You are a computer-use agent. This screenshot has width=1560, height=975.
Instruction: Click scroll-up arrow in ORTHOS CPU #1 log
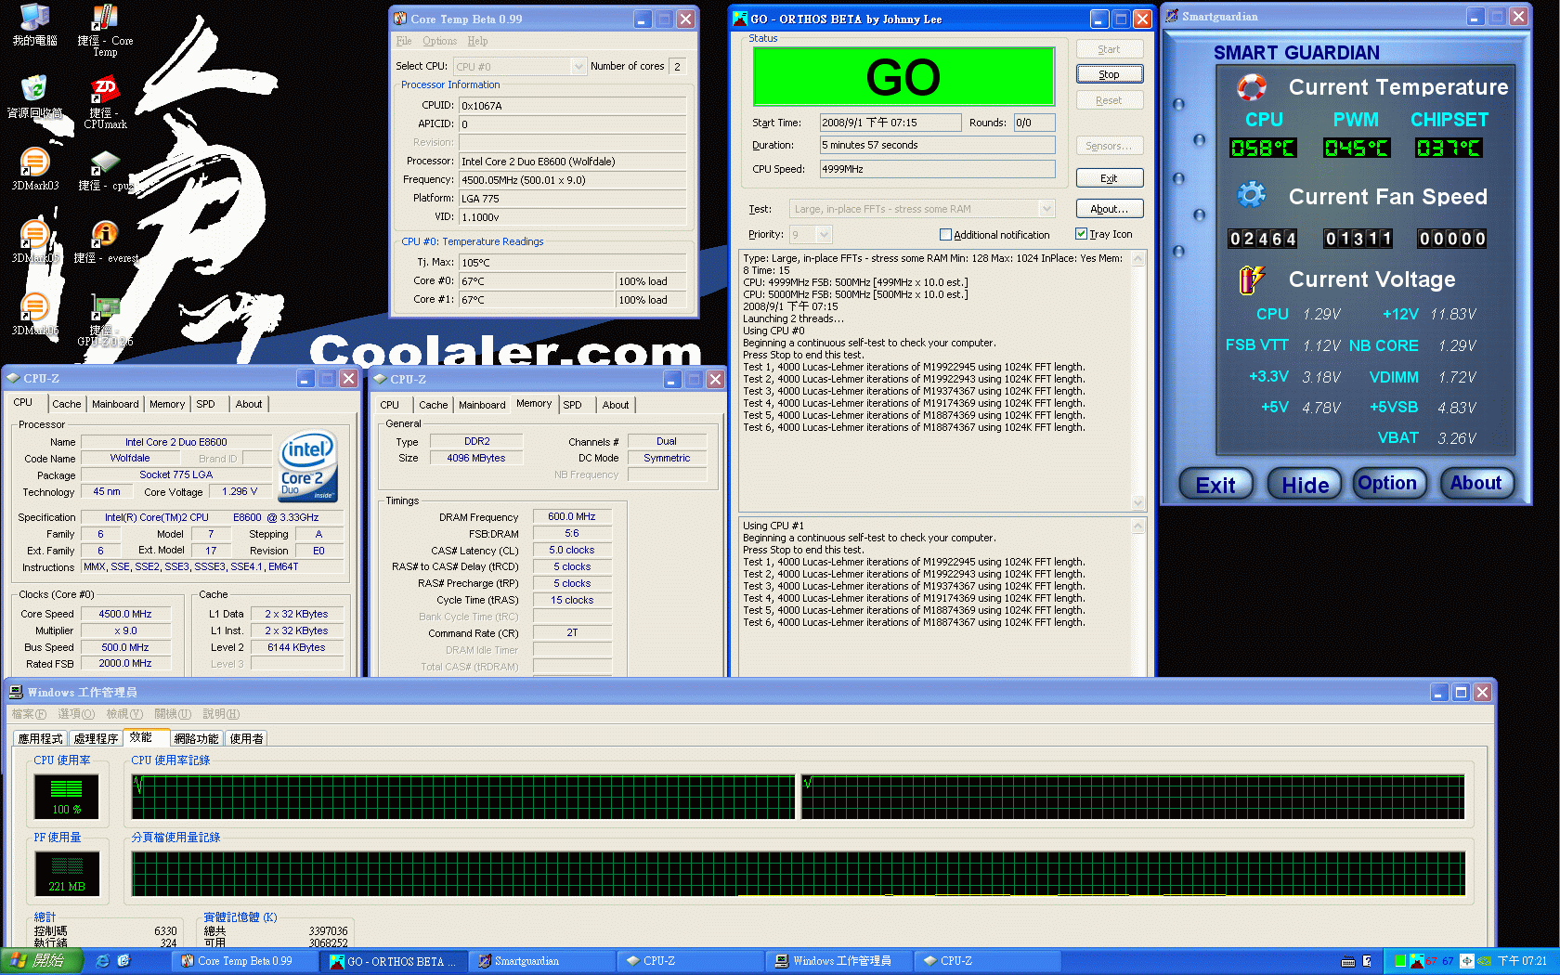point(1138,526)
